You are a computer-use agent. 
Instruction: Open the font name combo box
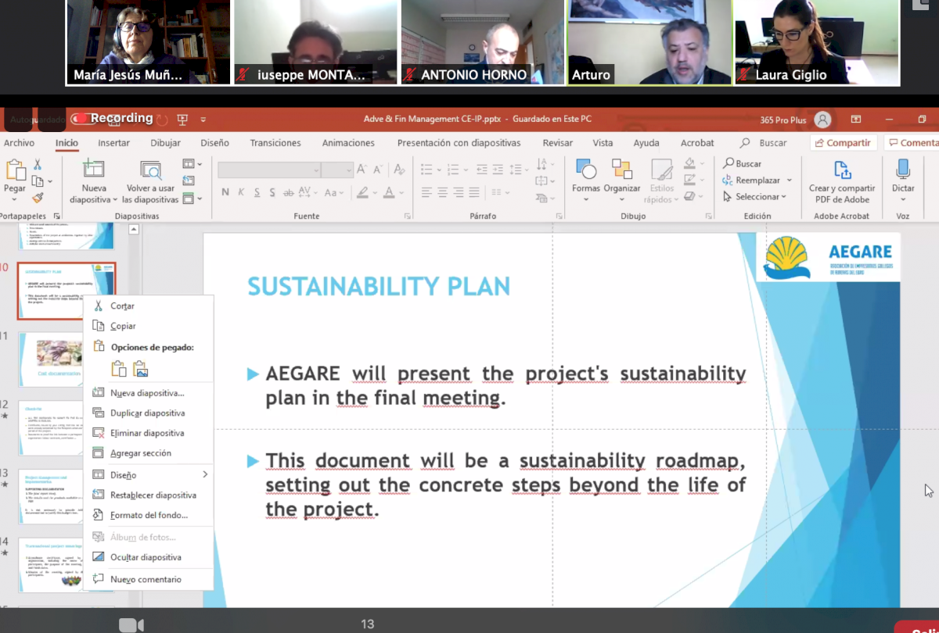tap(269, 170)
